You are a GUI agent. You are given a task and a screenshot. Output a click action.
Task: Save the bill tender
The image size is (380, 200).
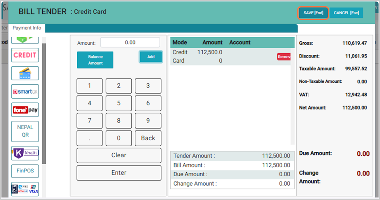(x=313, y=13)
